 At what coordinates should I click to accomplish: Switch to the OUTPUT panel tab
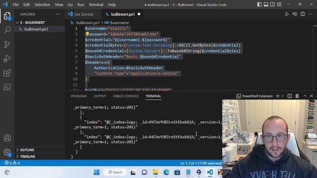[x=100, y=96]
